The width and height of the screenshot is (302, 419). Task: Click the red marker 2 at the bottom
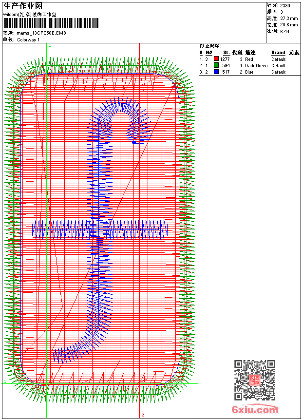[143, 415]
